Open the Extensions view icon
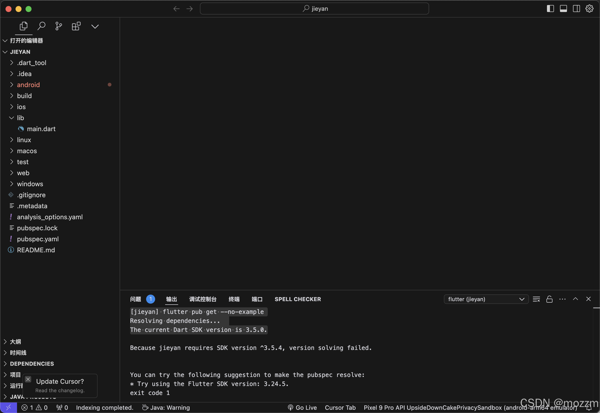This screenshot has height=413, width=600. click(76, 26)
